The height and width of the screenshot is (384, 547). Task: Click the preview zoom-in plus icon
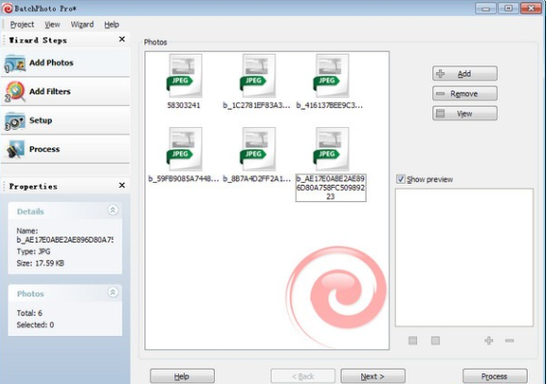pos(489,341)
